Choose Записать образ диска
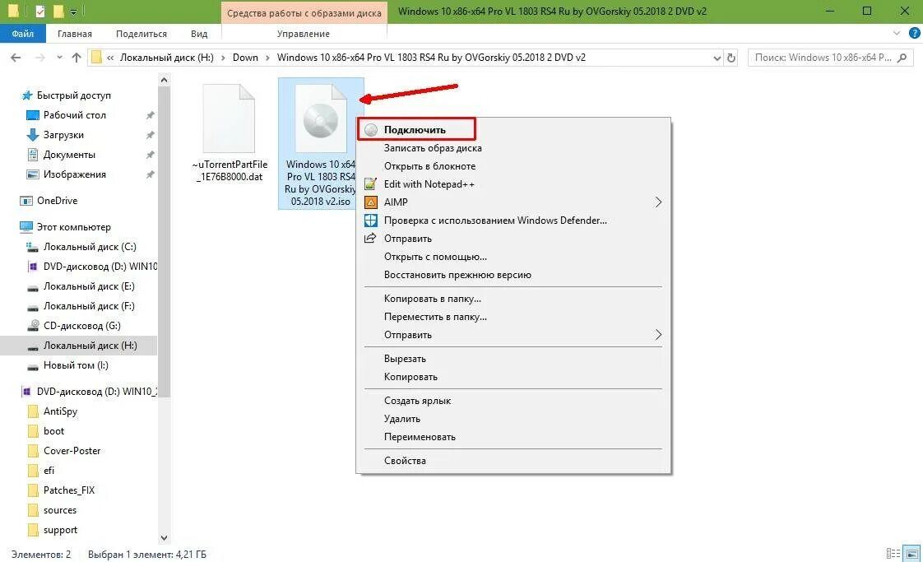Screen dimensions: 923x562 433,148
